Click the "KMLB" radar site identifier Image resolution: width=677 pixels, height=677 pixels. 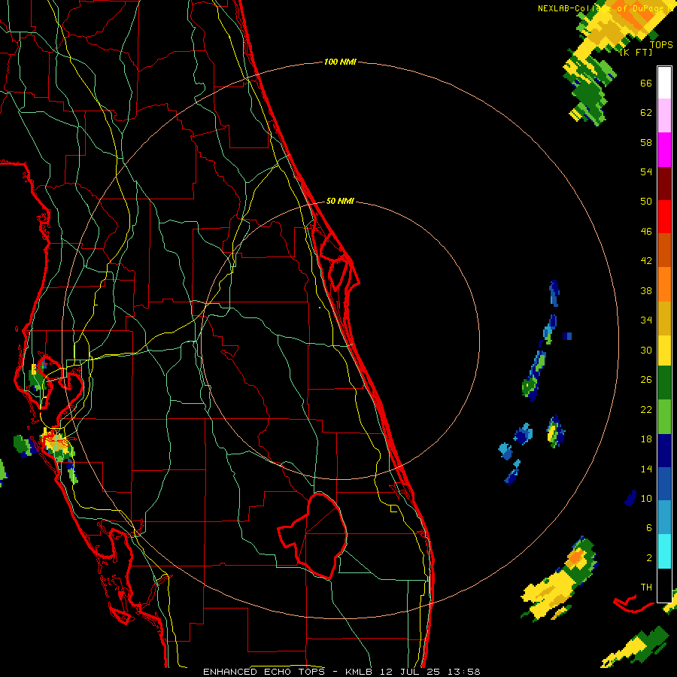[358, 672]
